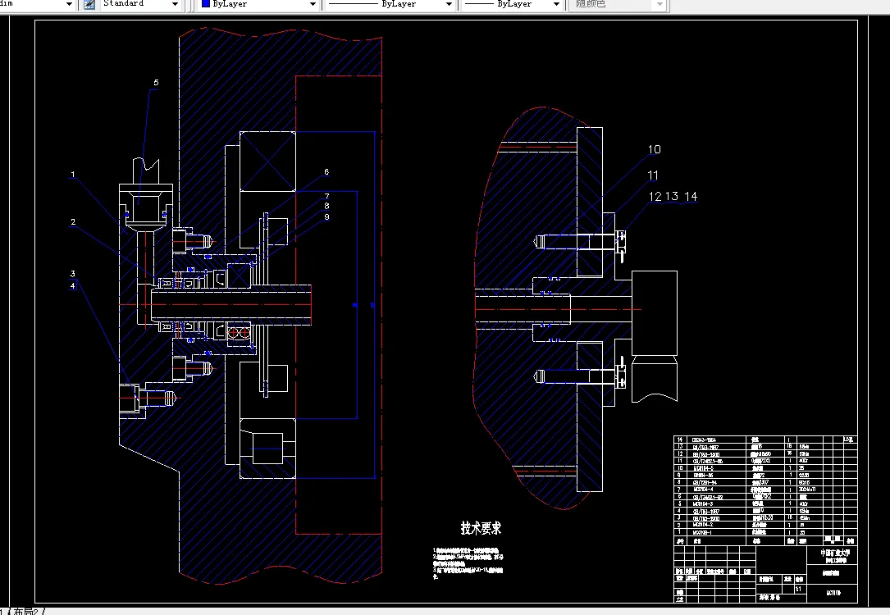Select balloon number 7 in the drawing
The image size is (890, 615).
click(x=327, y=196)
